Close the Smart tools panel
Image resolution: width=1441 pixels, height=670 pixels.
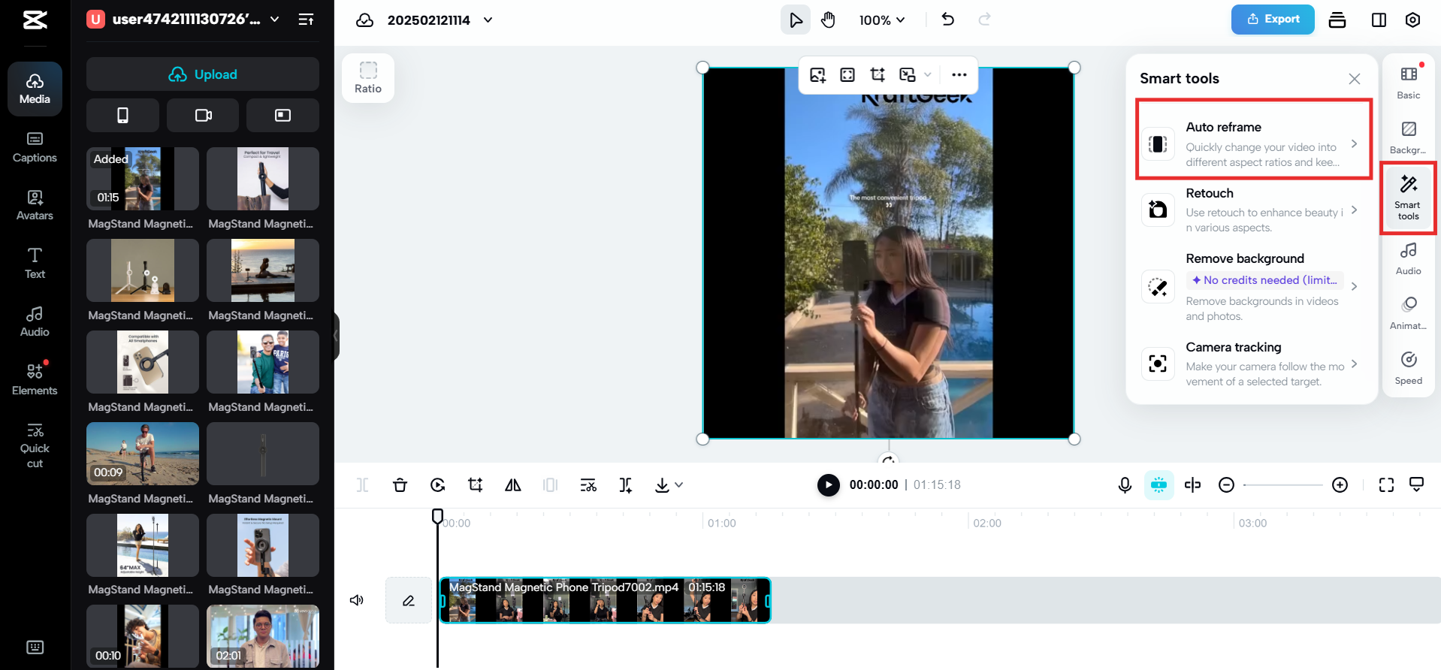tap(1355, 79)
